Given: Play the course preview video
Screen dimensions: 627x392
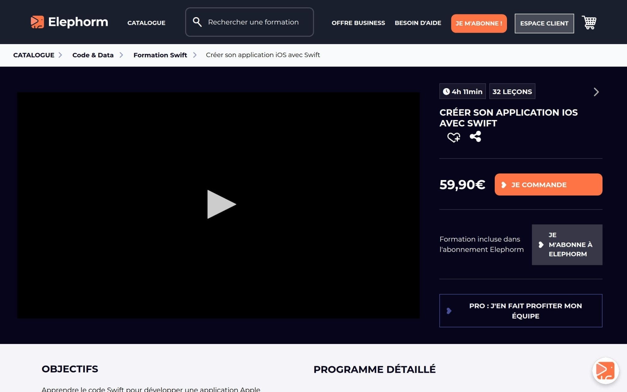Looking at the screenshot, I should [x=221, y=204].
